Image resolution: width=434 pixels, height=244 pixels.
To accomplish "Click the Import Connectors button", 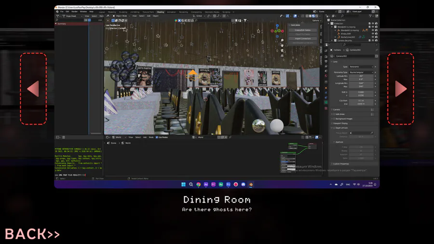I will coord(302,39).
